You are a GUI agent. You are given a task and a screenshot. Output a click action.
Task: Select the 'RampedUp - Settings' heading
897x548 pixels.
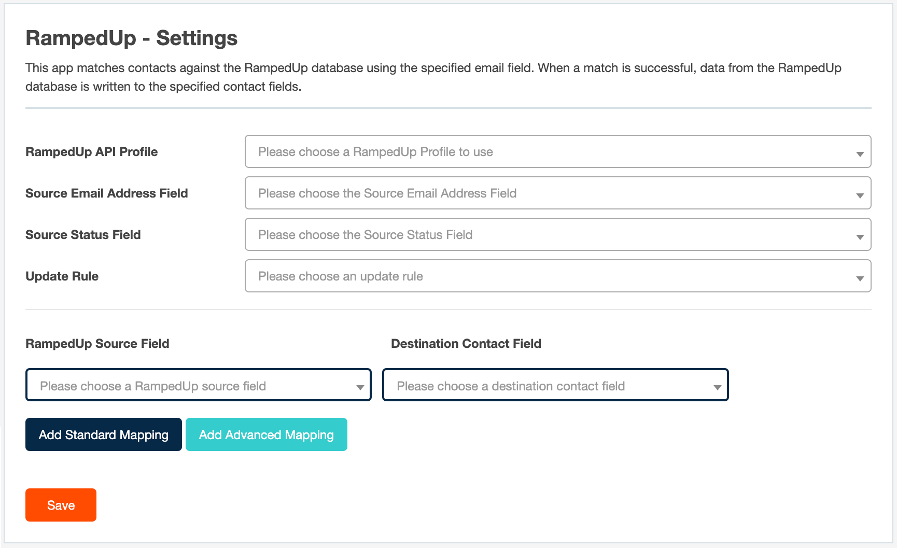pos(132,38)
